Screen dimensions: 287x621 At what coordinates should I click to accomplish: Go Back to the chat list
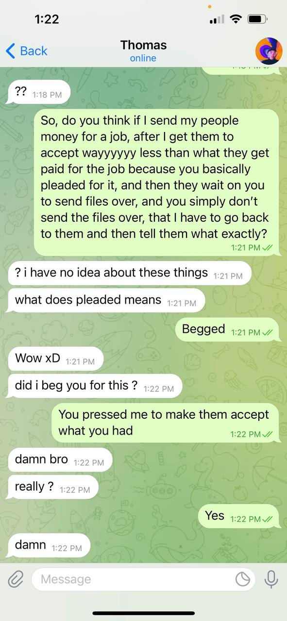point(27,51)
